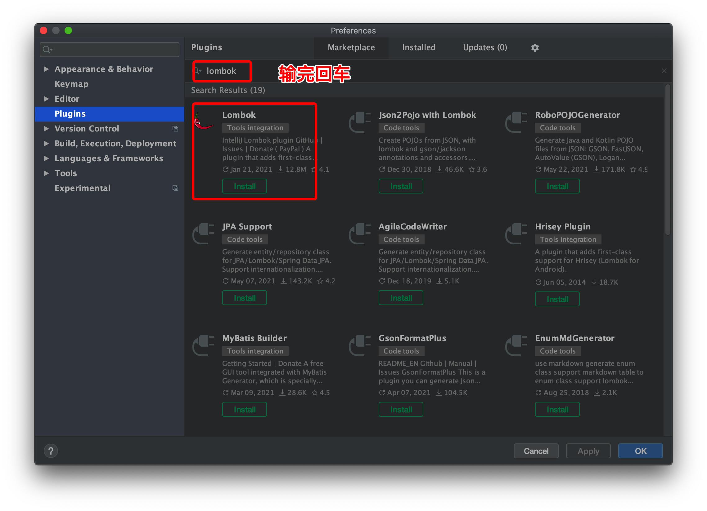Install the JPA Support plugin

click(244, 298)
